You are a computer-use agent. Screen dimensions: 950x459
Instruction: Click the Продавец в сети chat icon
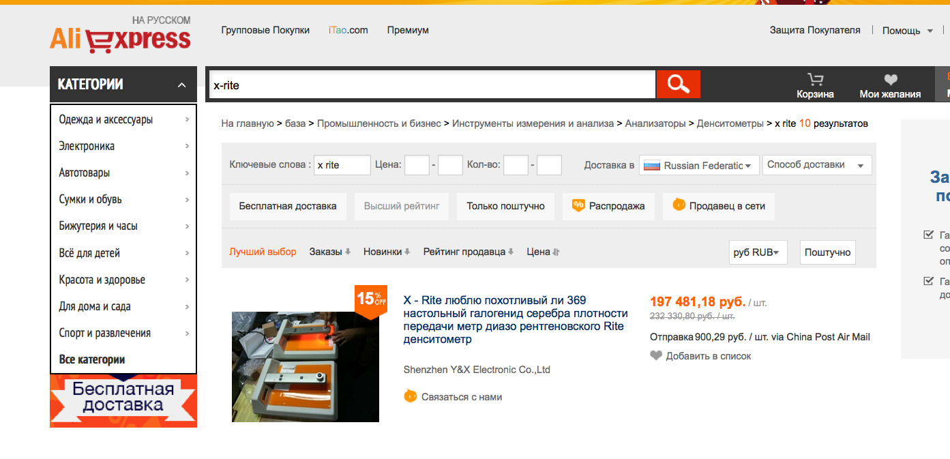(x=679, y=205)
